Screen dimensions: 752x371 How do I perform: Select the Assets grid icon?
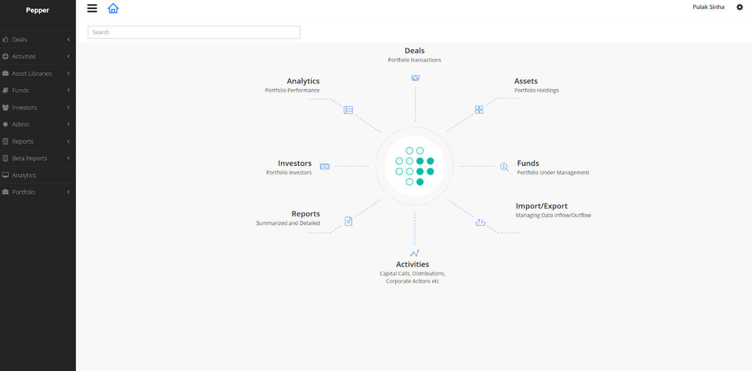point(479,109)
